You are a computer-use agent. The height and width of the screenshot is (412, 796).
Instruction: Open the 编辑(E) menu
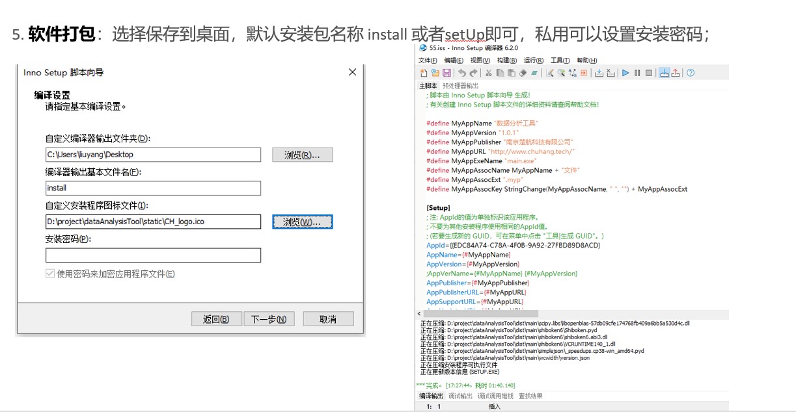[x=454, y=60]
